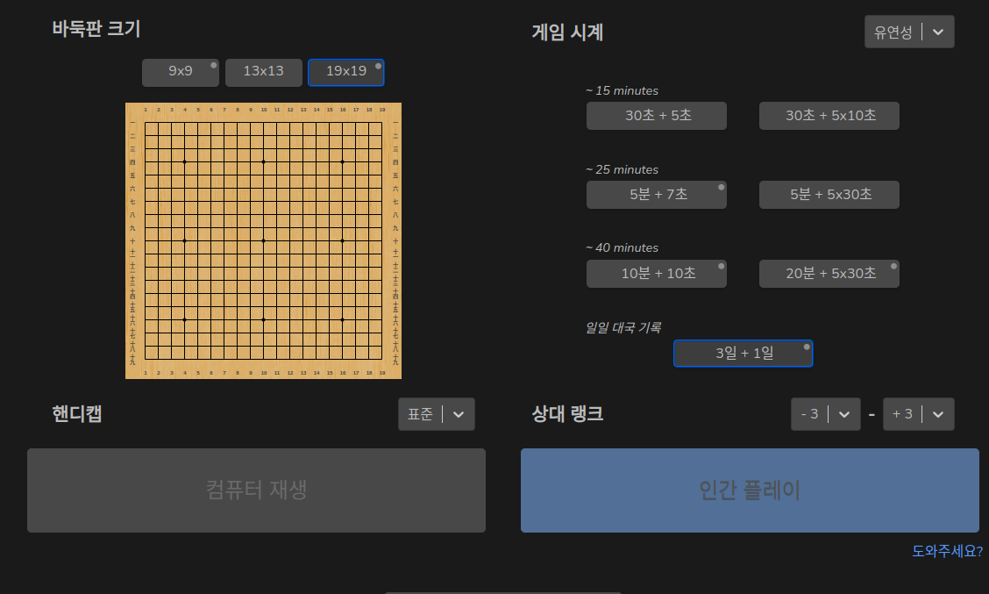Select the 9x9 board size
Viewport: 989px width, 594px height.
tap(181, 72)
